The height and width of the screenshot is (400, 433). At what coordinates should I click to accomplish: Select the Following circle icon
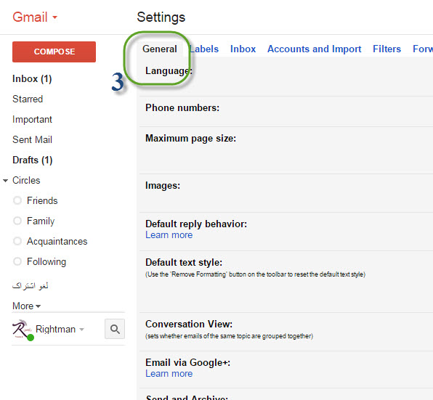click(x=17, y=261)
